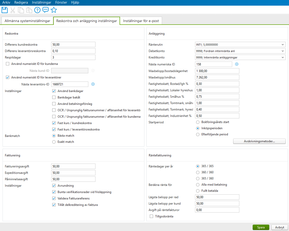Click the green Spara button
Image resolution: width=289 pixels, height=231 pixels.
coord(261,227)
